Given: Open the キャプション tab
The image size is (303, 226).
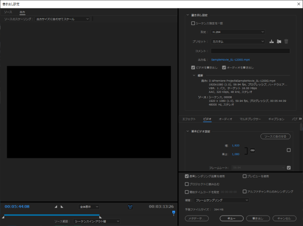Looking at the screenshot, I should pyautogui.click(x=276, y=119).
